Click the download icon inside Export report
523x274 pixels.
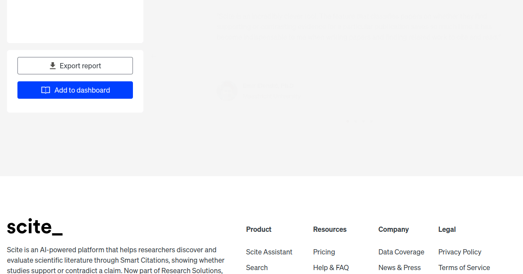click(x=52, y=65)
